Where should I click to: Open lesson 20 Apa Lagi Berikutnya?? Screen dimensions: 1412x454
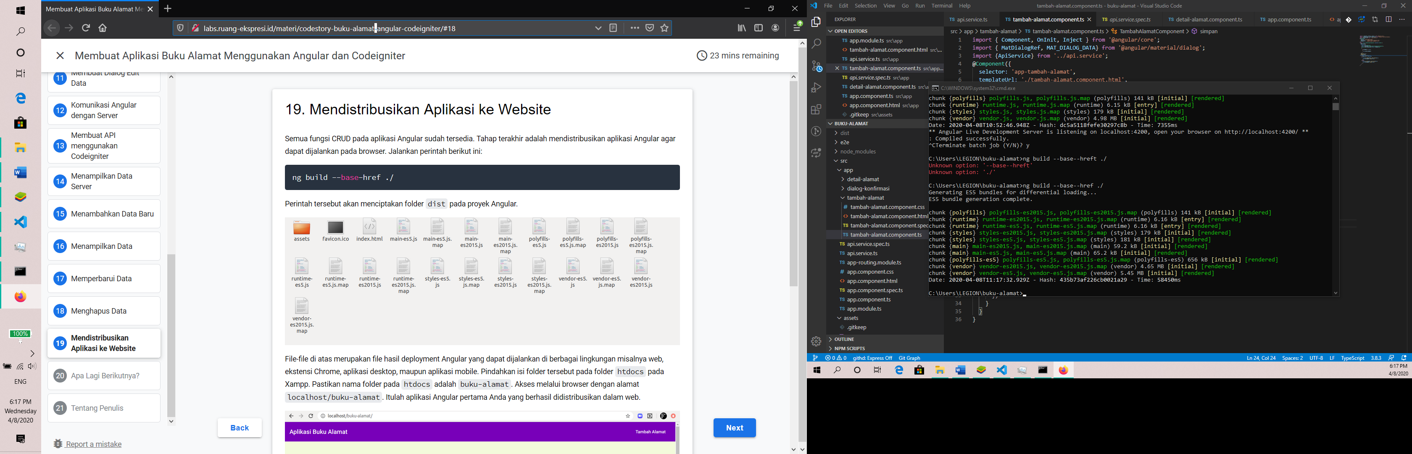104,375
